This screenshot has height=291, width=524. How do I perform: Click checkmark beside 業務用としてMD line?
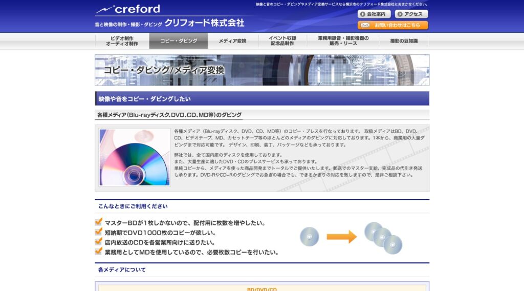(x=99, y=251)
